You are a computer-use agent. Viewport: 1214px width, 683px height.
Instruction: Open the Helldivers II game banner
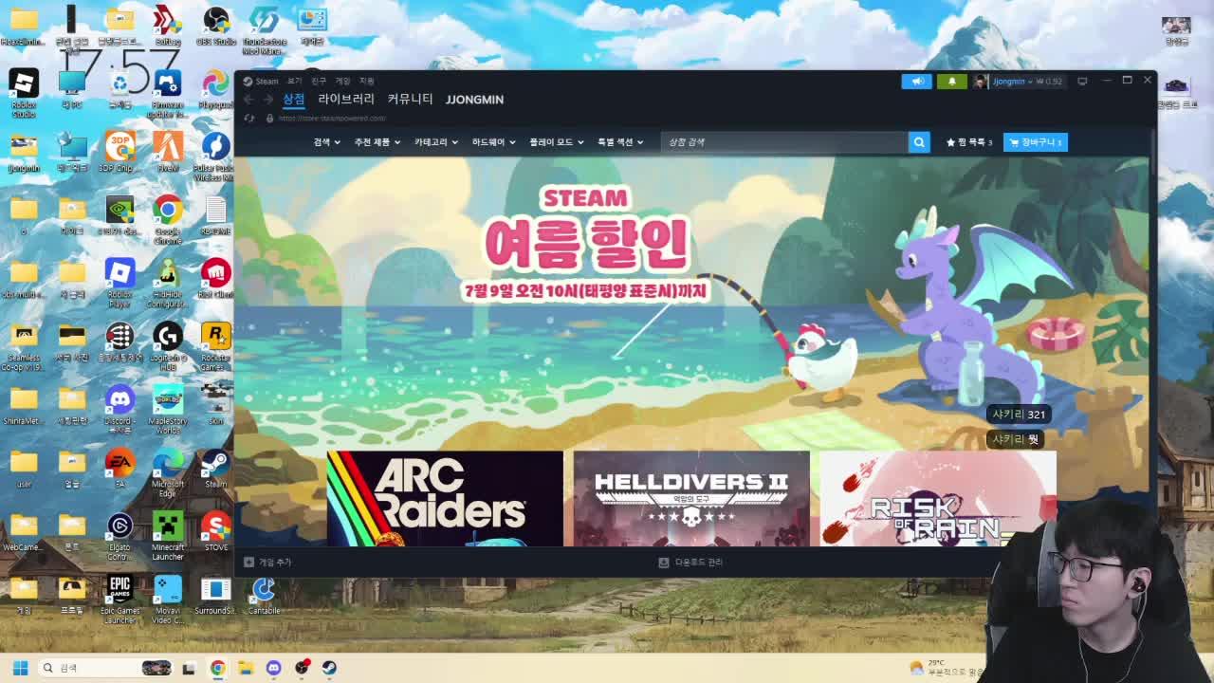click(691, 499)
